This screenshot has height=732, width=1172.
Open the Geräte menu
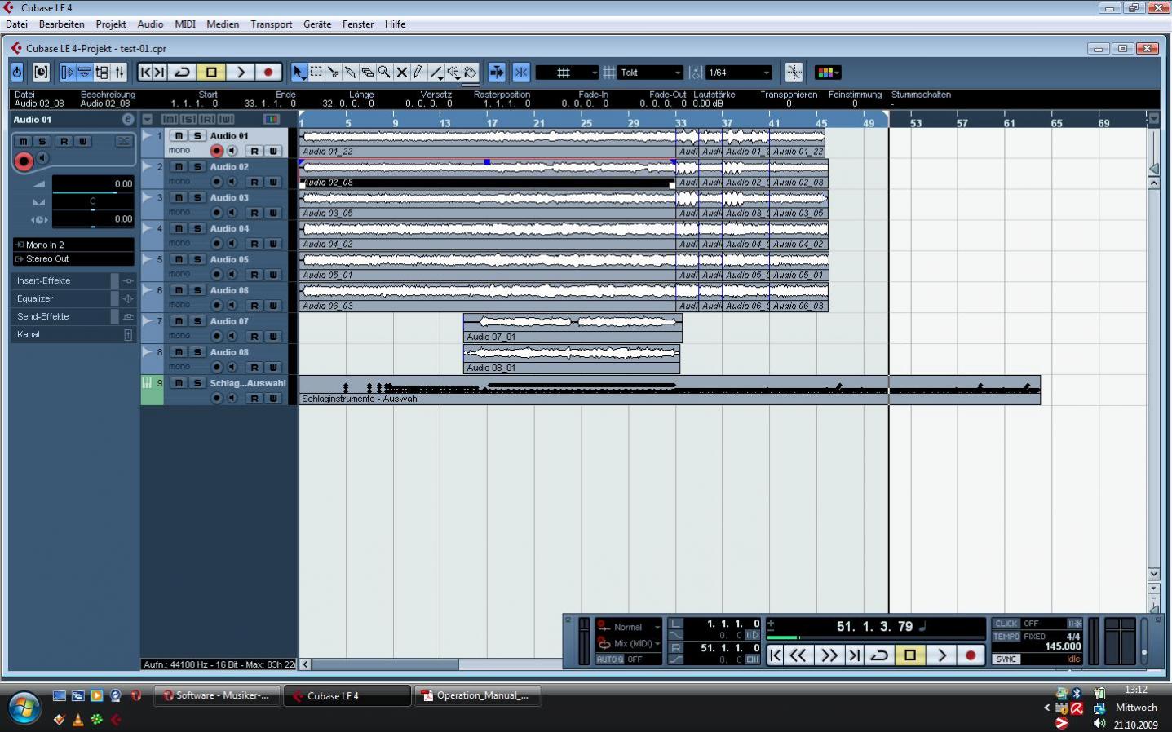coord(317,24)
